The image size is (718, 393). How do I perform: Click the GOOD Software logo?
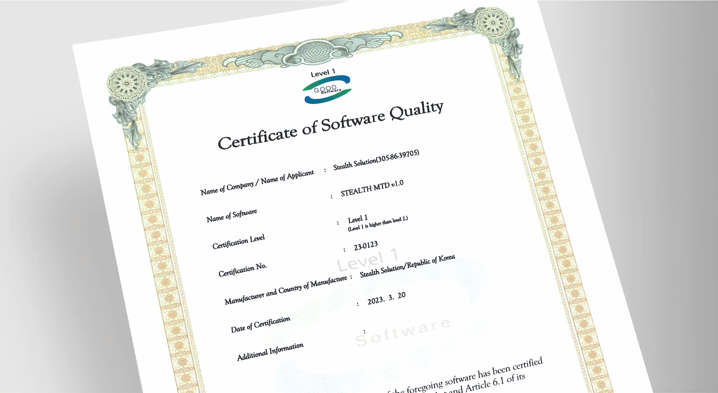(x=327, y=90)
